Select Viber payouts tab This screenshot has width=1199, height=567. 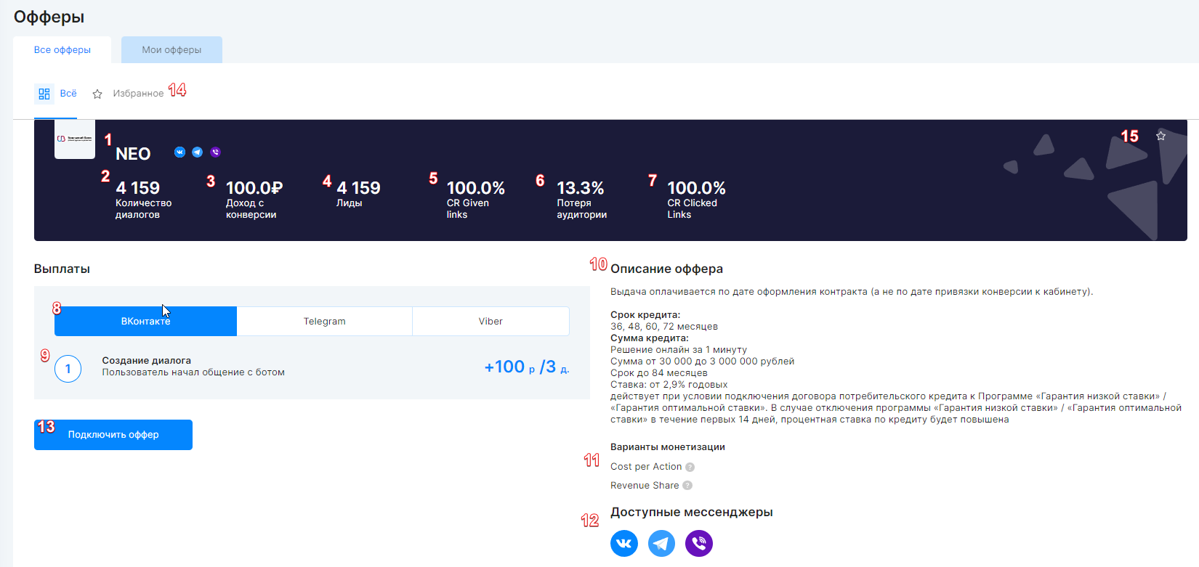coord(490,321)
